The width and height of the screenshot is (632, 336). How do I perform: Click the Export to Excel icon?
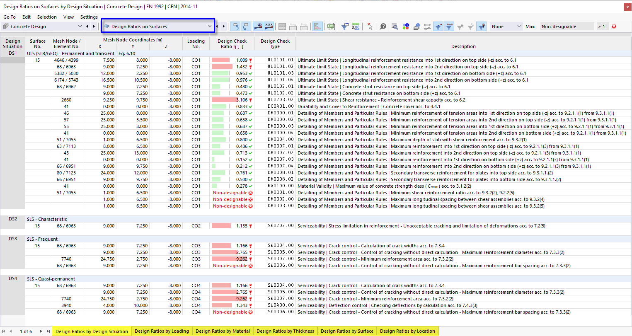click(331, 27)
